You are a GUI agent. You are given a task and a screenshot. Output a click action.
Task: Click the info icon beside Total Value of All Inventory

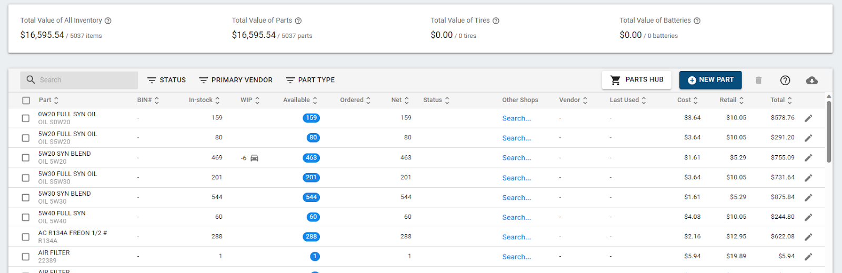click(108, 21)
